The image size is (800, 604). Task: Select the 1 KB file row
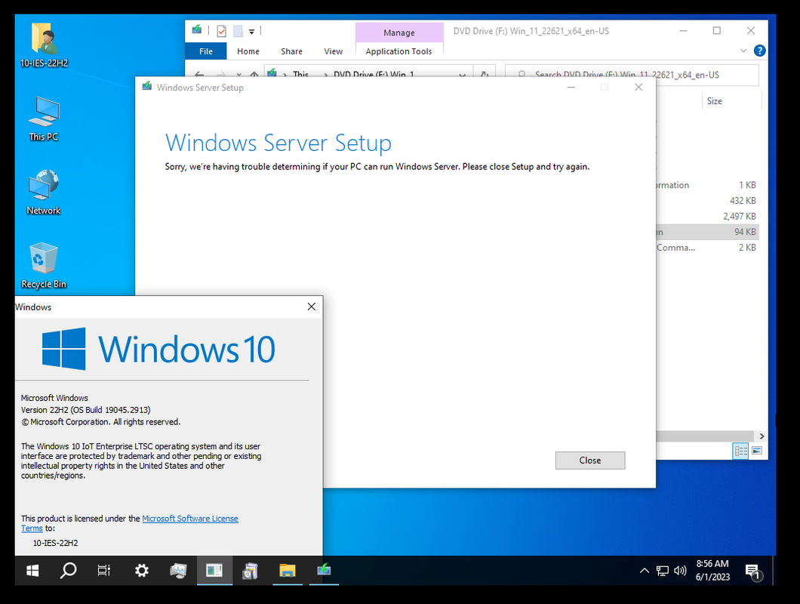(707, 185)
